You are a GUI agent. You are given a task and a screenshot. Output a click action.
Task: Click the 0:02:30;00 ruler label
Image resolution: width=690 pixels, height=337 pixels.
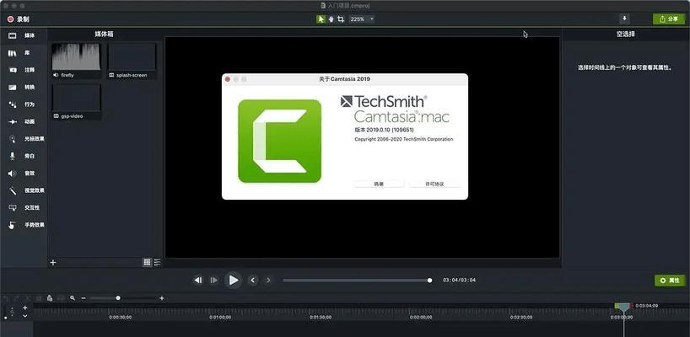pos(521,317)
